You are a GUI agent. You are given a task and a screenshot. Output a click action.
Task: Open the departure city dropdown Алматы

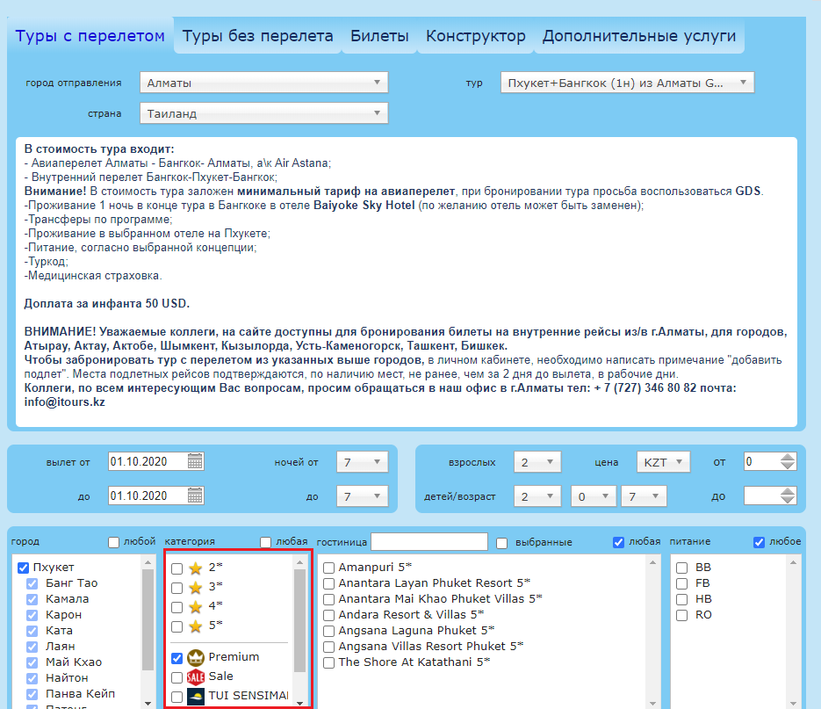pyautogui.click(x=263, y=83)
